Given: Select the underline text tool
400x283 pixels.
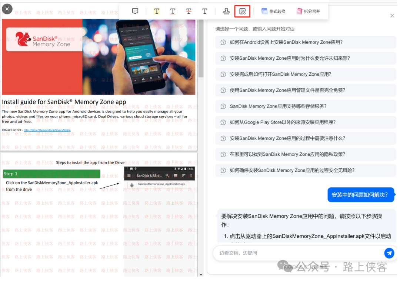Looking at the screenshot, I should (173, 11).
